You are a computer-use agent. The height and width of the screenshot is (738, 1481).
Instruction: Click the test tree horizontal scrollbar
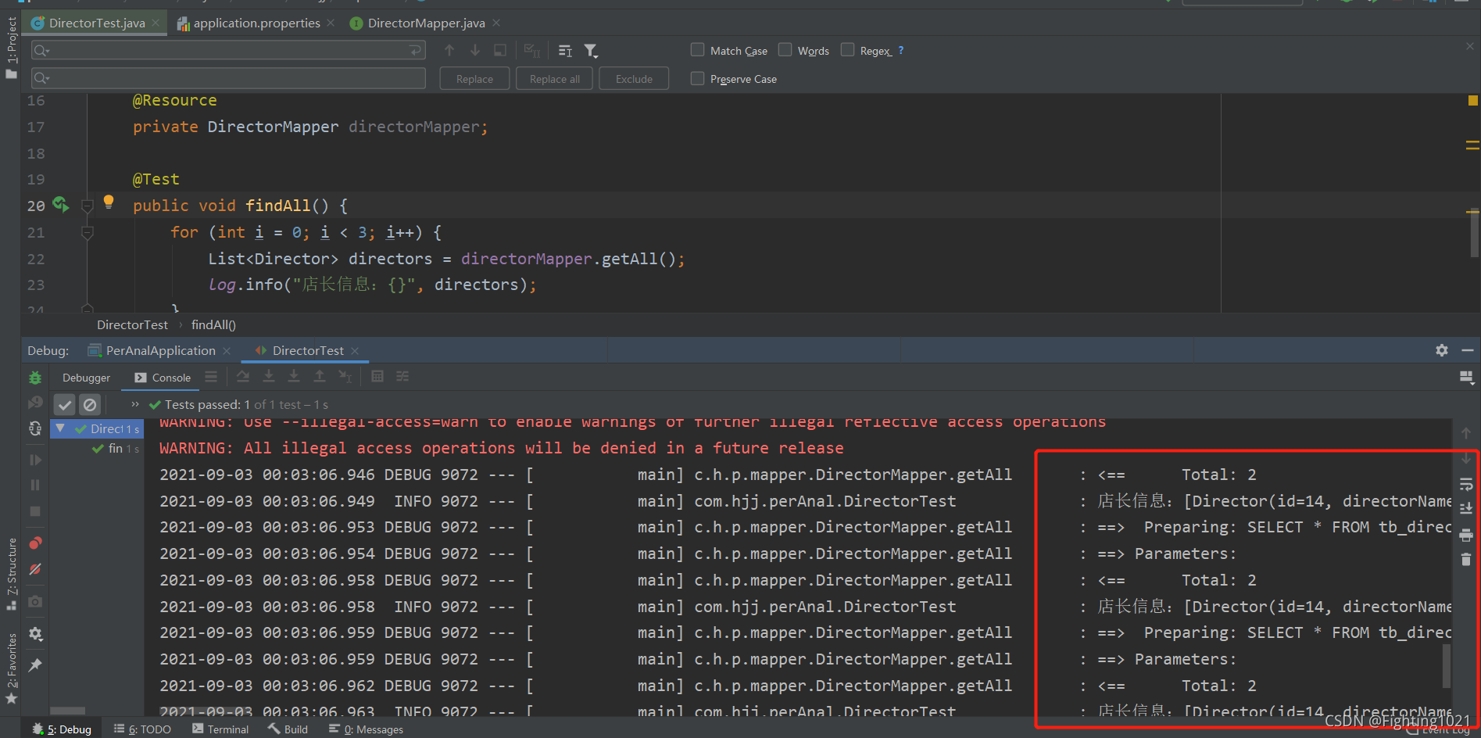click(x=68, y=711)
